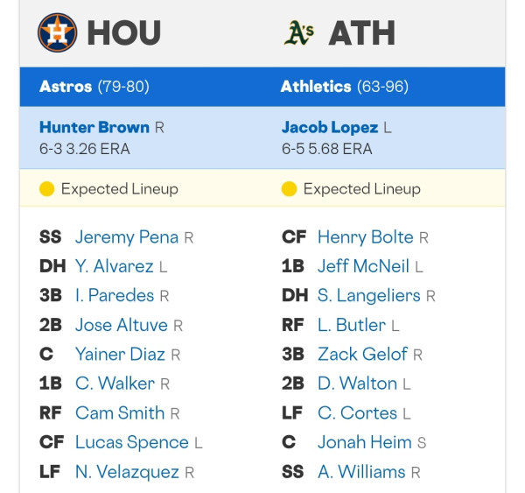The height and width of the screenshot is (493, 525).
Task: Select Jeremy Pena in the Astros lineup
Action: coord(127,237)
